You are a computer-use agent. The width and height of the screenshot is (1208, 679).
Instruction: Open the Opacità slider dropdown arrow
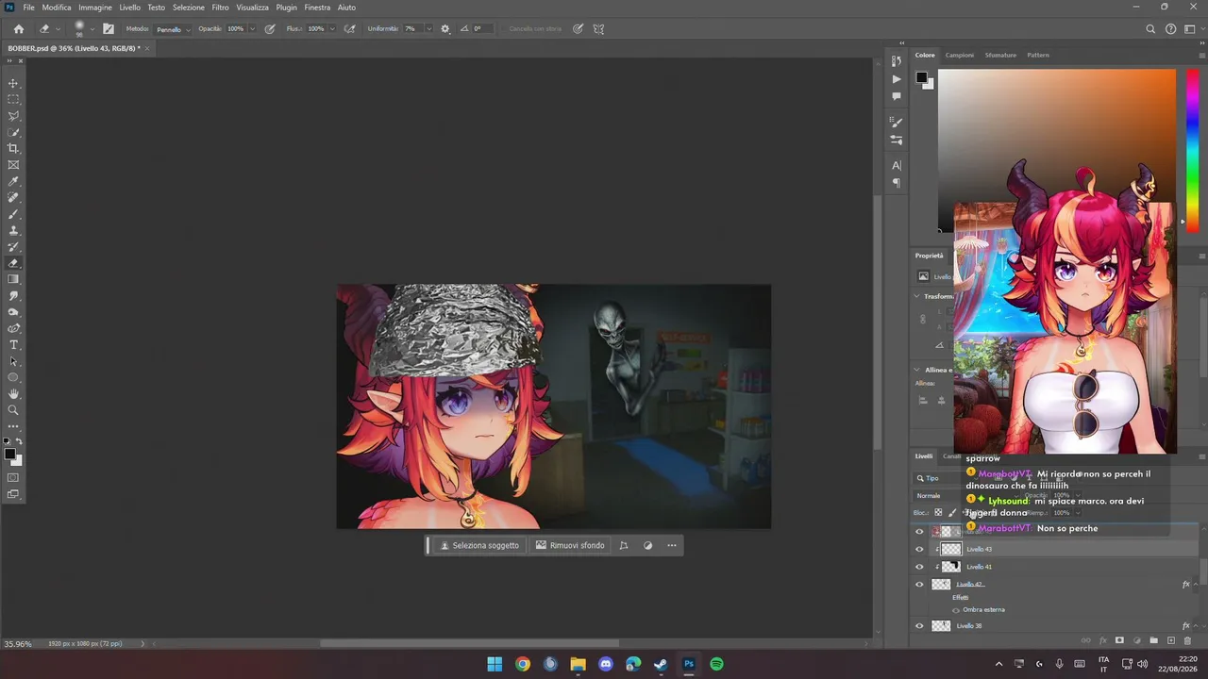252,29
